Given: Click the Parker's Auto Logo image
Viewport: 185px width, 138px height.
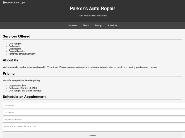Looking at the screenshot, I should pyautogui.click(x=14, y=3).
